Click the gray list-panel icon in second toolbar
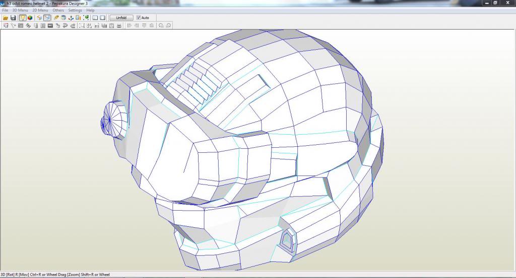This screenshot has height=278, width=516. tap(21, 26)
